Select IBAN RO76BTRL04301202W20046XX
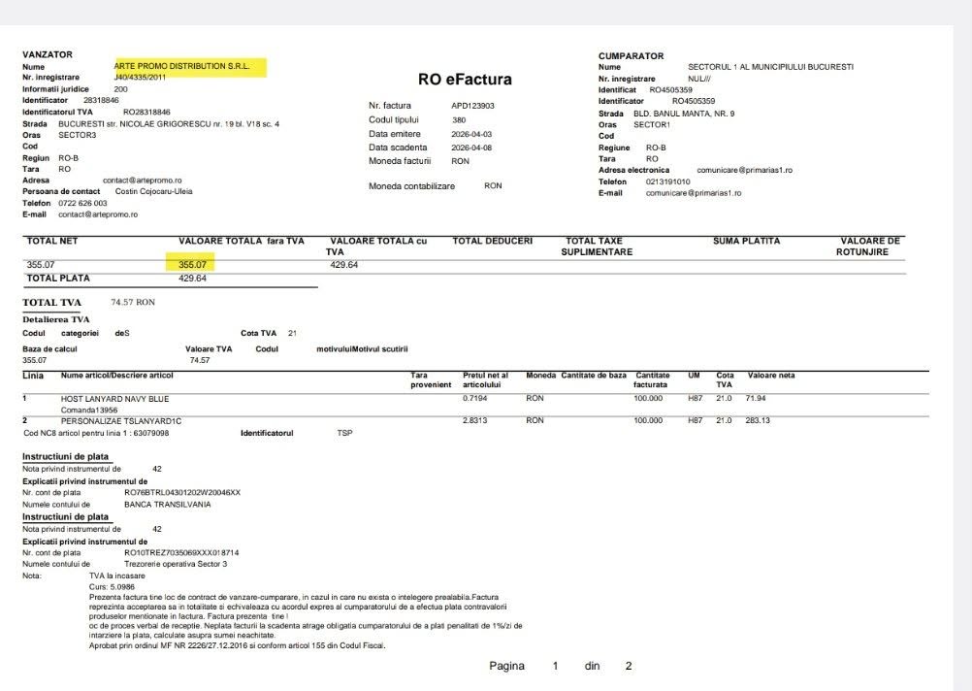The image size is (972, 691). pyautogui.click(x=182, y=492)
